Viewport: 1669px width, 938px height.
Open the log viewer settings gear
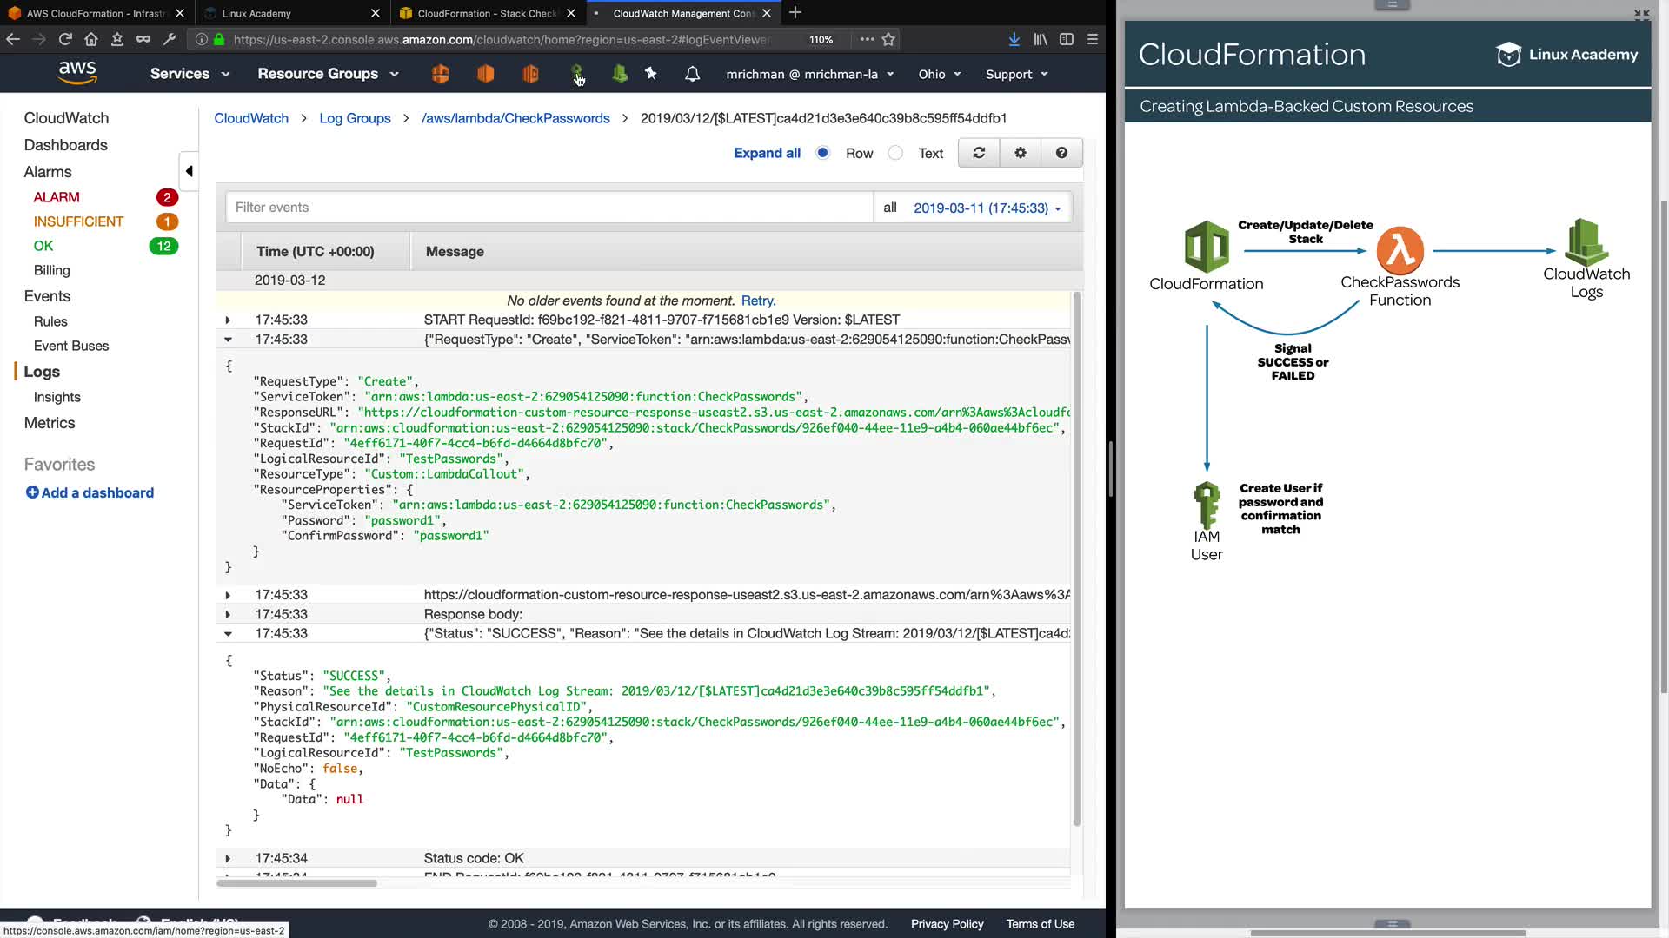pos(1020,153)
